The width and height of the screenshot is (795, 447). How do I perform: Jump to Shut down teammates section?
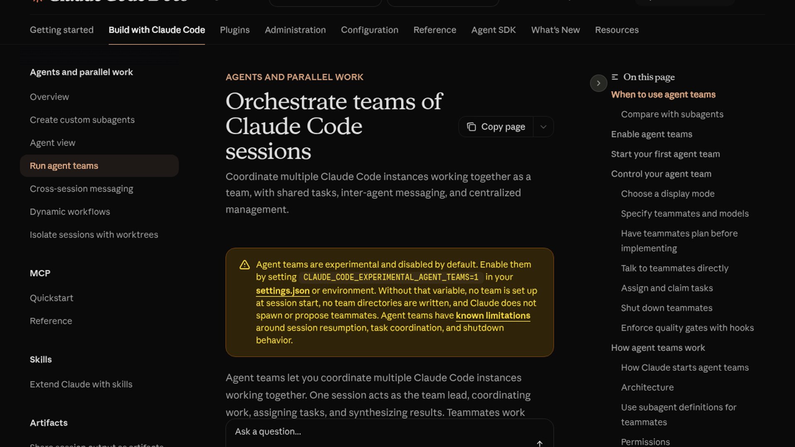[x=667, y=308]
